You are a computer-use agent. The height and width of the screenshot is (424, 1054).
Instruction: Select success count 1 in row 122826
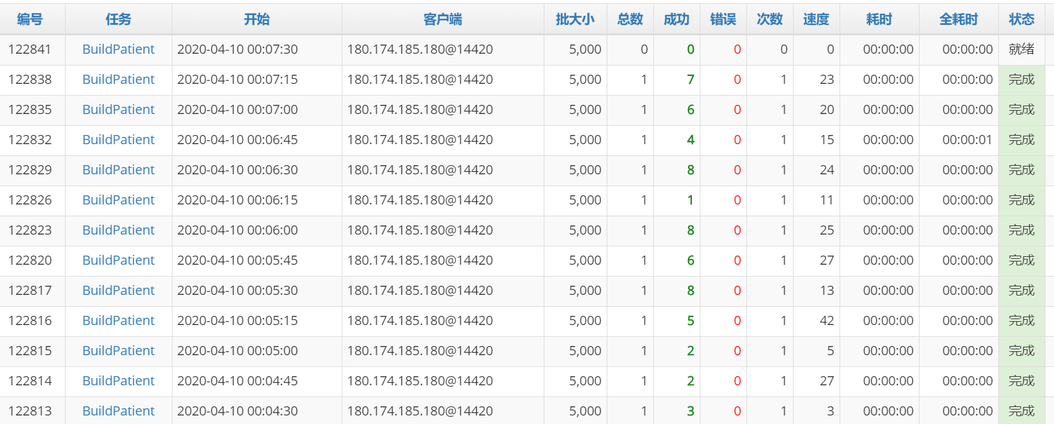tap(690, 201)
